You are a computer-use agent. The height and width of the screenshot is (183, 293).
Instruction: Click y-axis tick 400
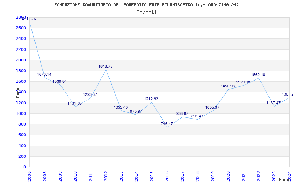22,146
